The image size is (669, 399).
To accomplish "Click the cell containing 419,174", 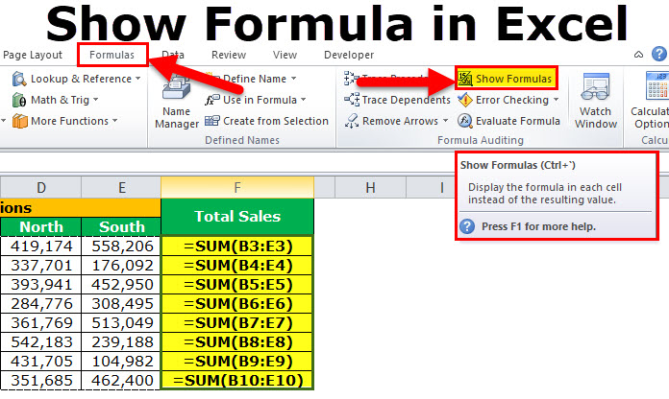I will 40,246.
